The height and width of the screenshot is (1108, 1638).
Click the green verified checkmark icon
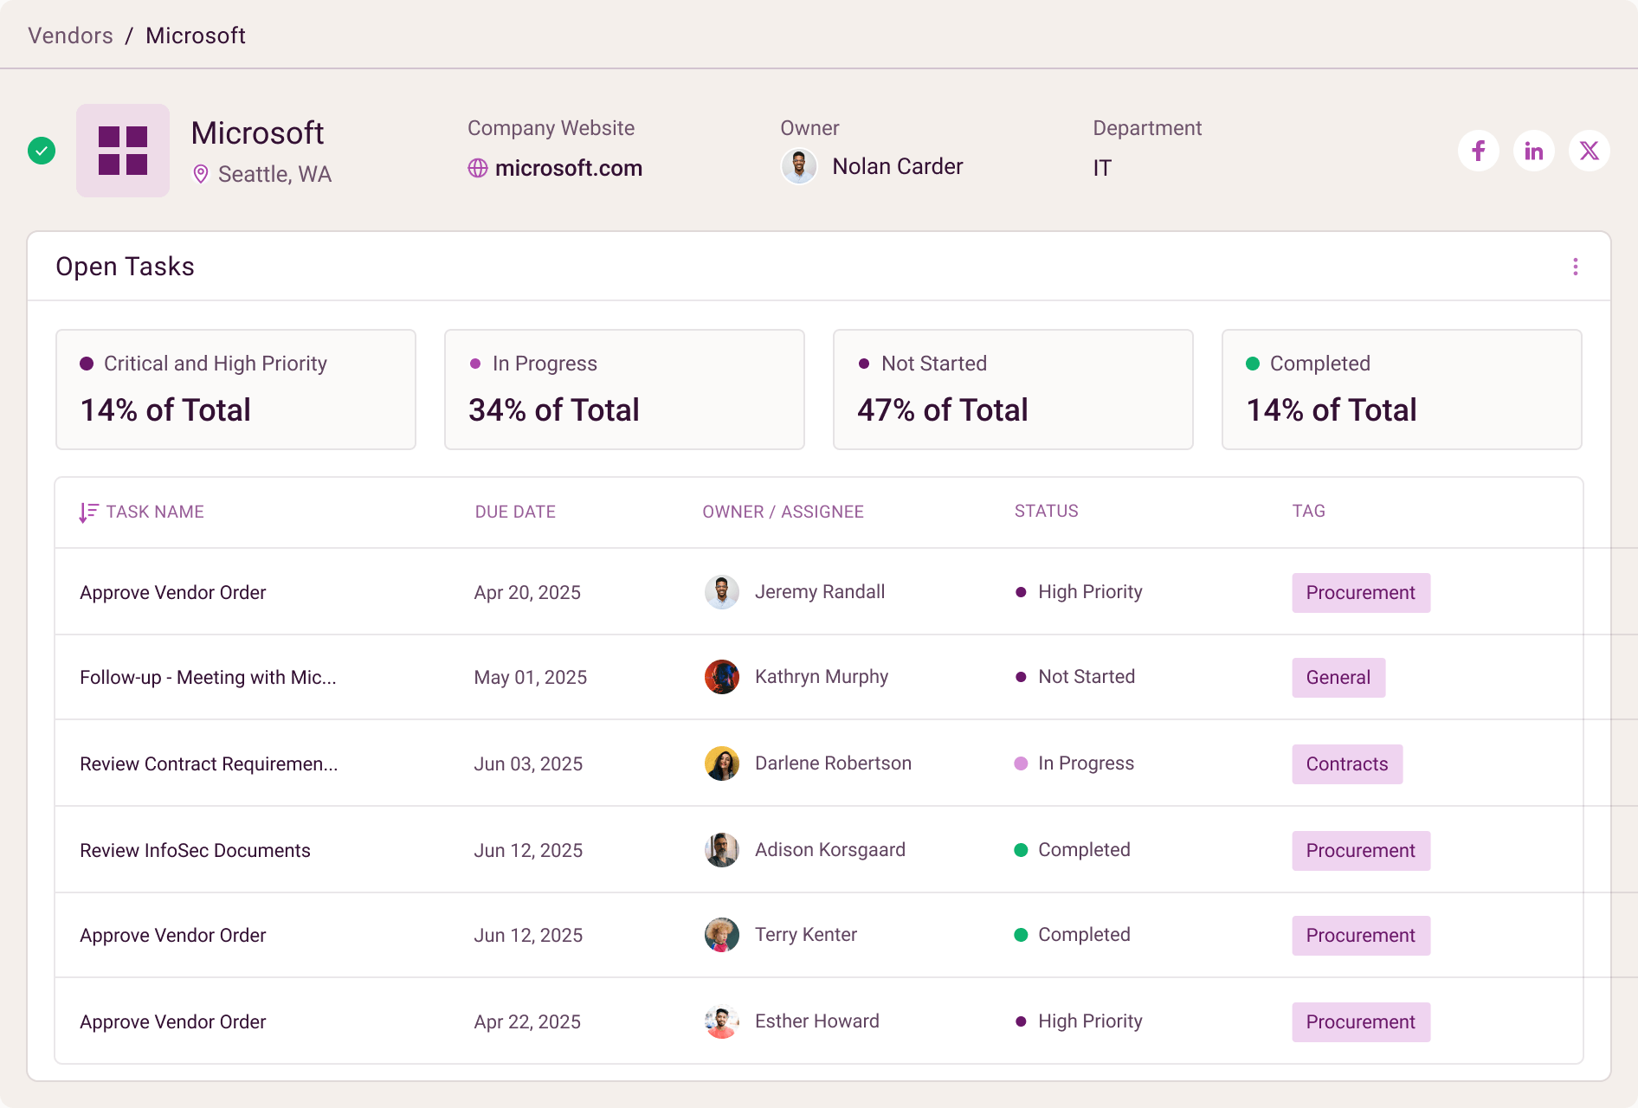tap(42, 151)
